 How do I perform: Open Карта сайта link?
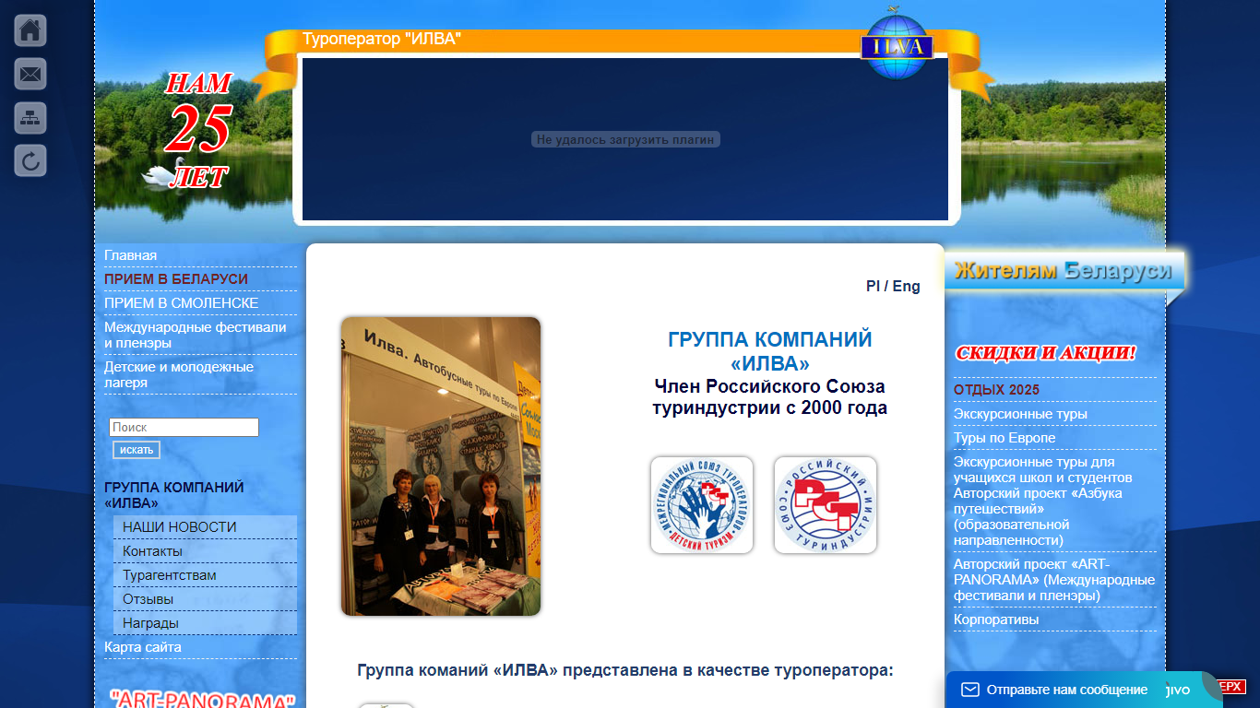click(x=143, y=647)
